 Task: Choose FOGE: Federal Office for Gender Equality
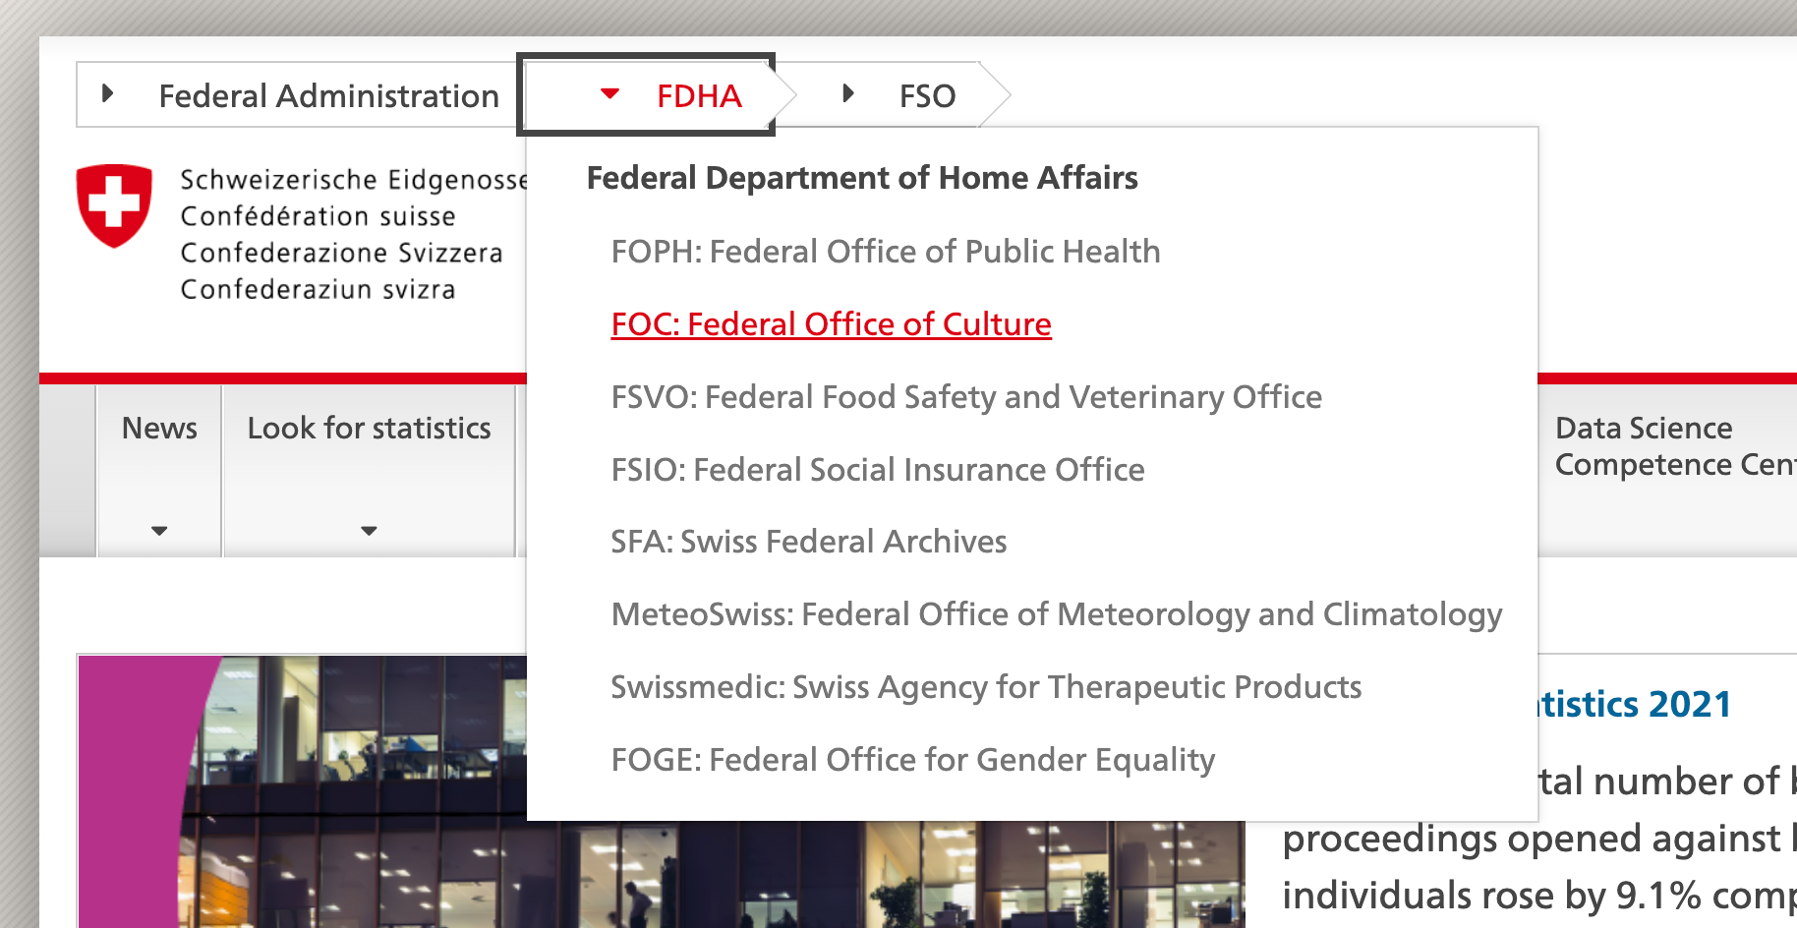coord(912,760)
